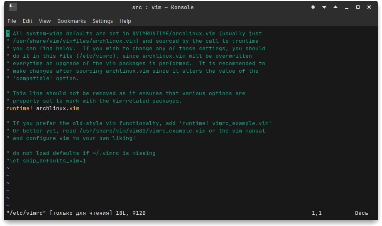Open the Bookmarks menu

(71, 21)
